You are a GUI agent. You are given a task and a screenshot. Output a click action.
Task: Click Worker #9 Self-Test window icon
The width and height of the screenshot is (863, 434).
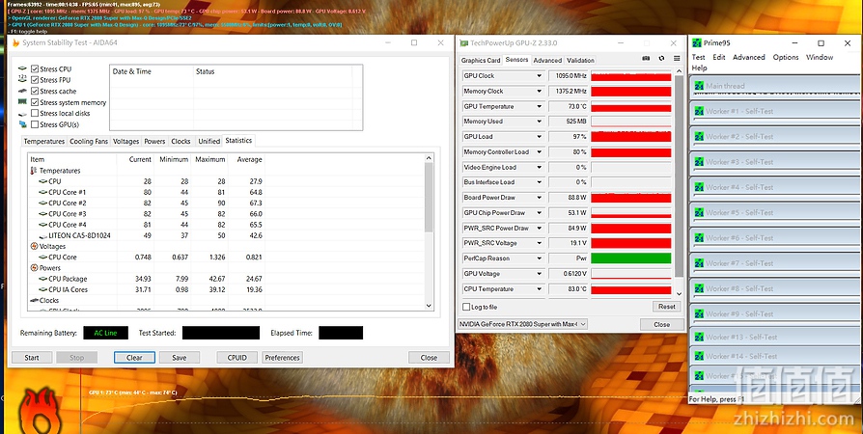point(699,313)
